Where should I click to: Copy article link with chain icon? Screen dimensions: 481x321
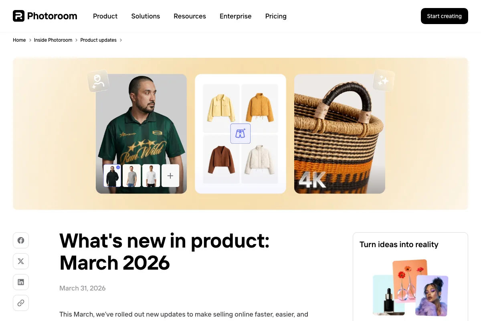click(x=21, y=303)
